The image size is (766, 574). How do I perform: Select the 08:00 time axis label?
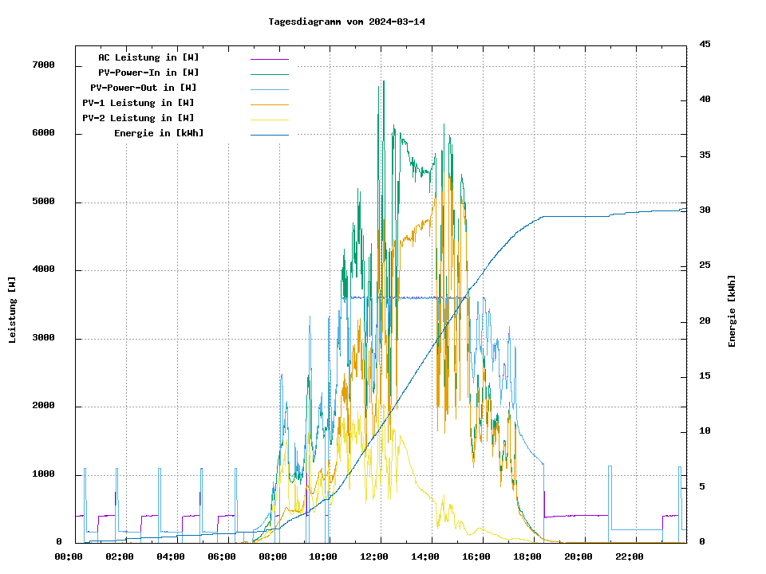[x=273, y=556]
